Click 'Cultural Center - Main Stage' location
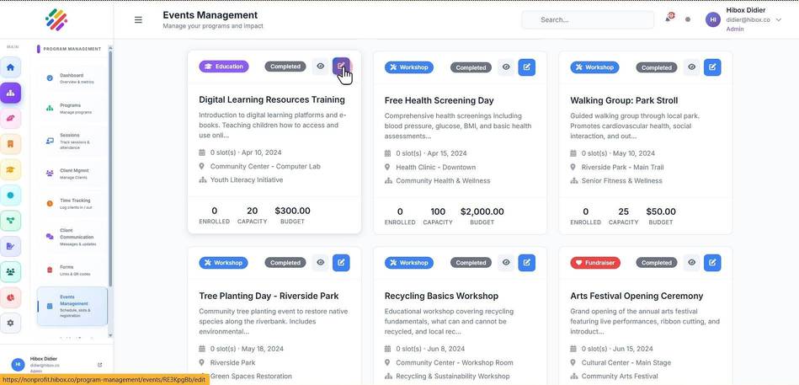Viewport: 799px width, 385px height. click(x=626, y=362)
